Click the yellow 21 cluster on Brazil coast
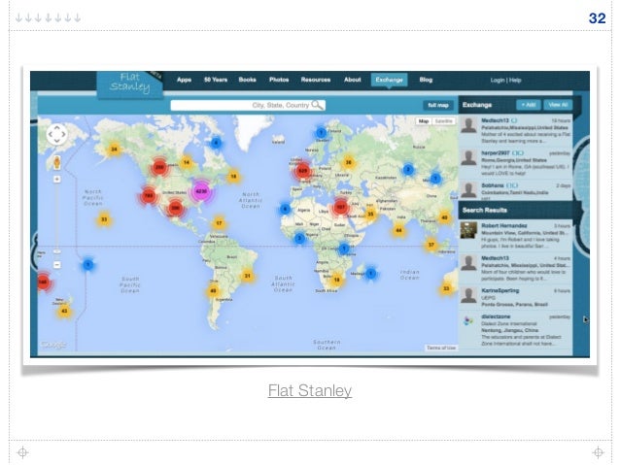This screenshot has height=465, width=620. click(247, 276)
